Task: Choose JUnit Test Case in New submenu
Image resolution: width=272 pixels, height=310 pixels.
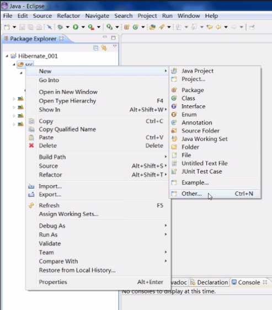Action: (215, 172)
